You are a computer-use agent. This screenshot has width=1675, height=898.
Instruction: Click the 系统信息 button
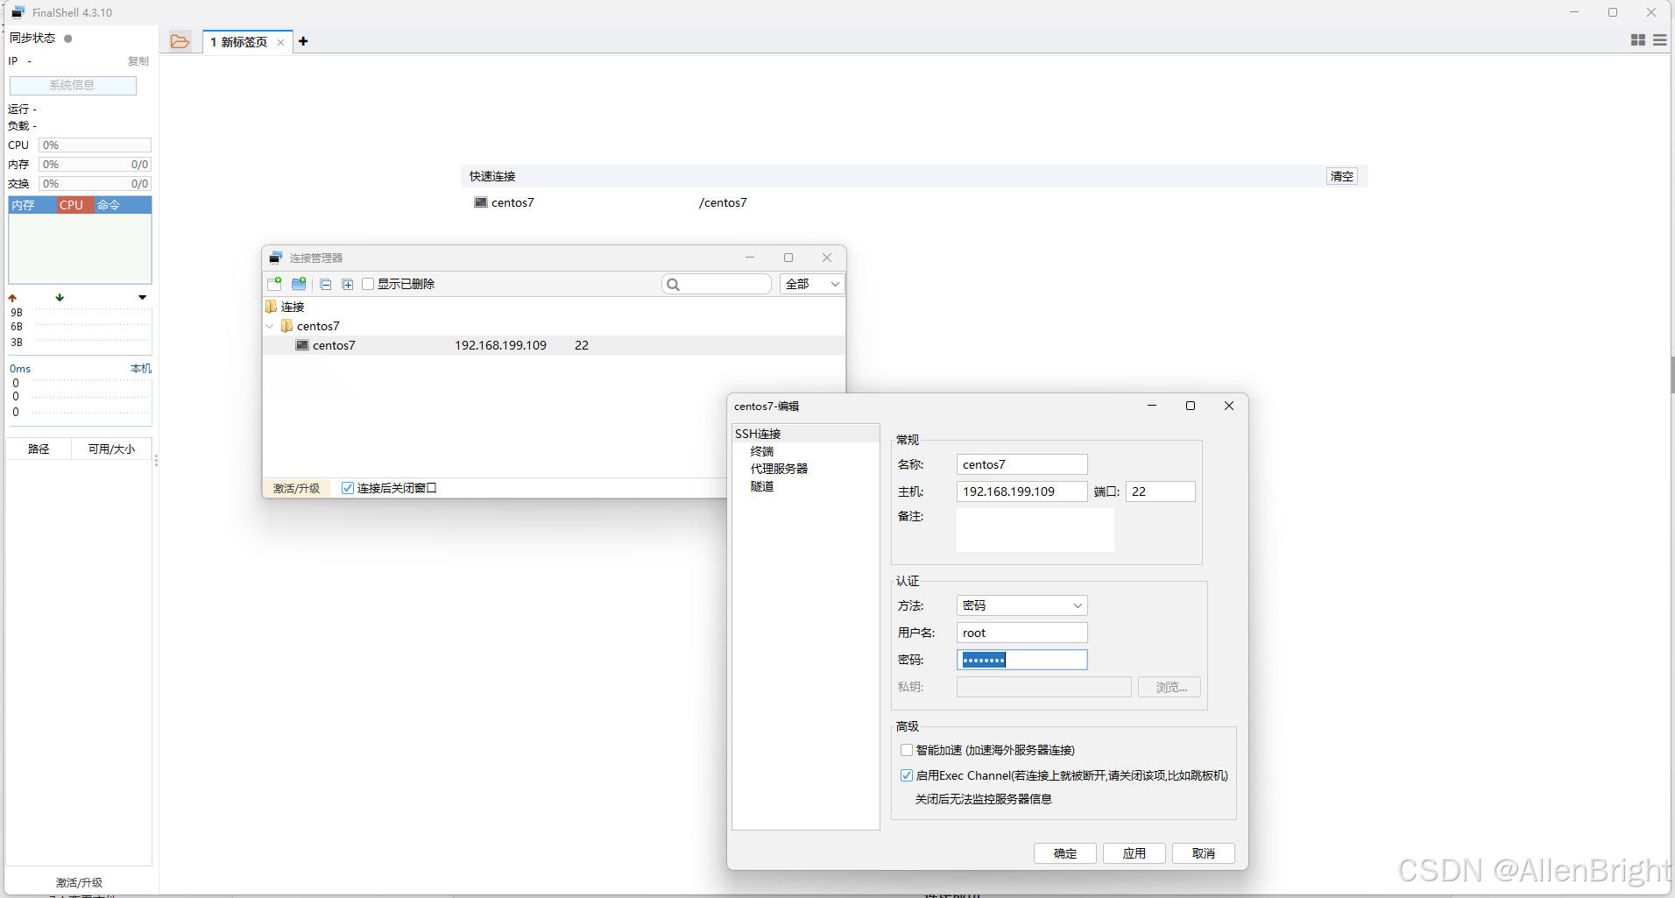73,85
